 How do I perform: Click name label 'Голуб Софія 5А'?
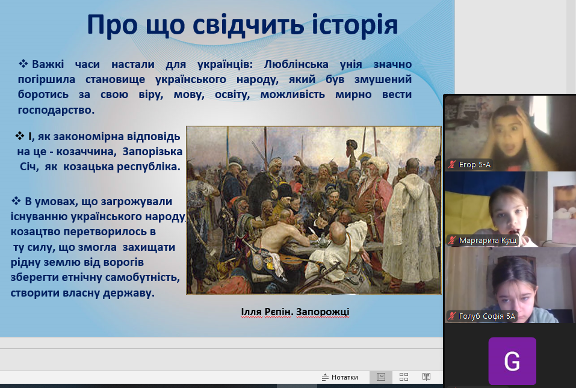click(487, 316)
